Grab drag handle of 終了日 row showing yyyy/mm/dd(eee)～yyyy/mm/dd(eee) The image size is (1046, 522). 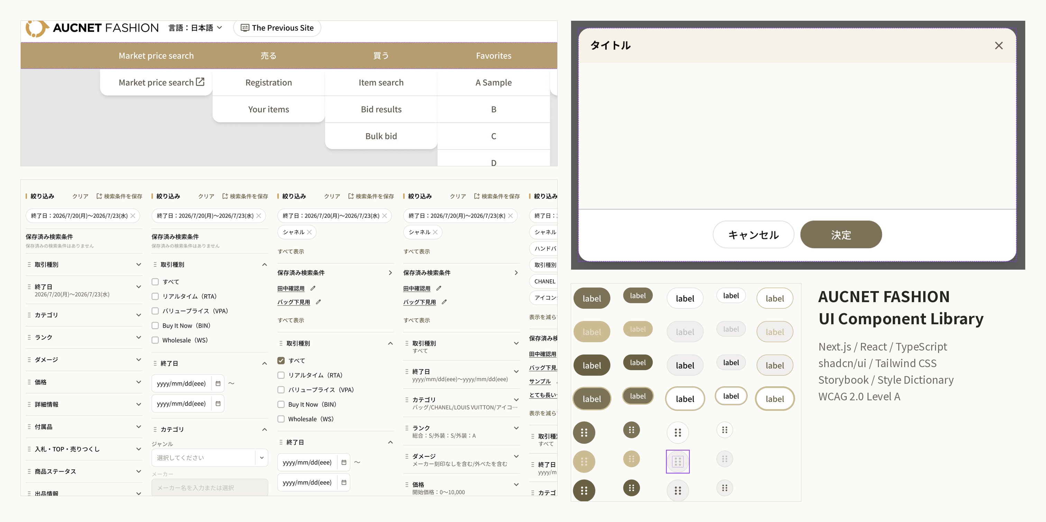point(407,371)
